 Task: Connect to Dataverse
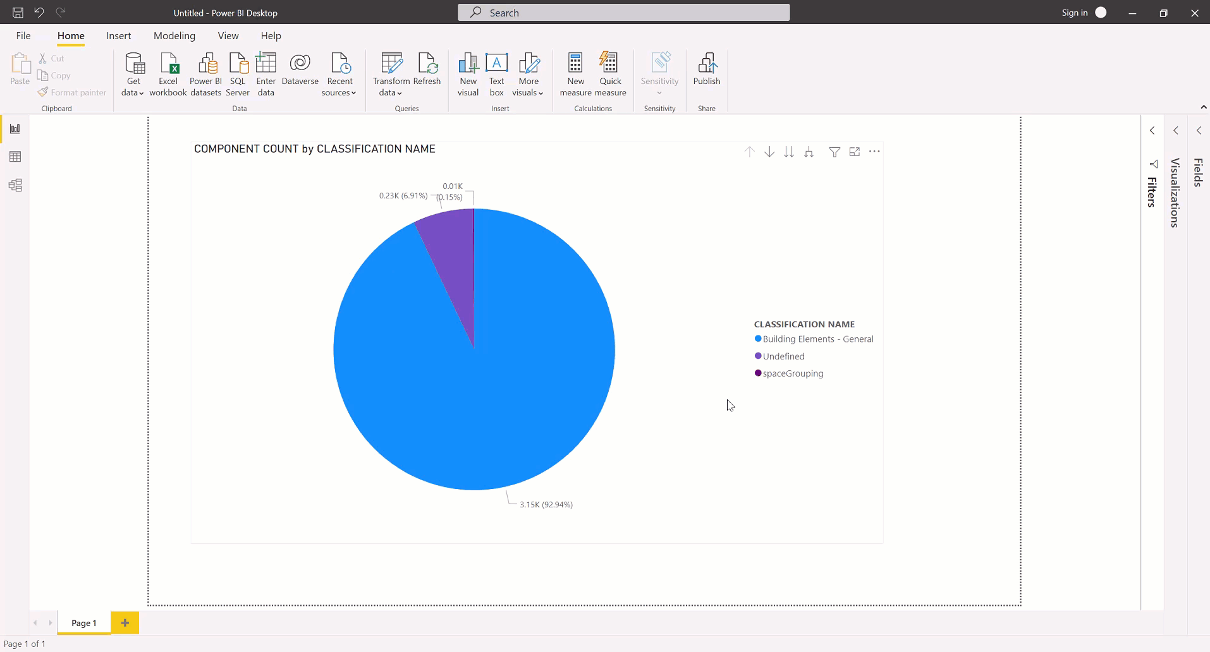point(300,69)
